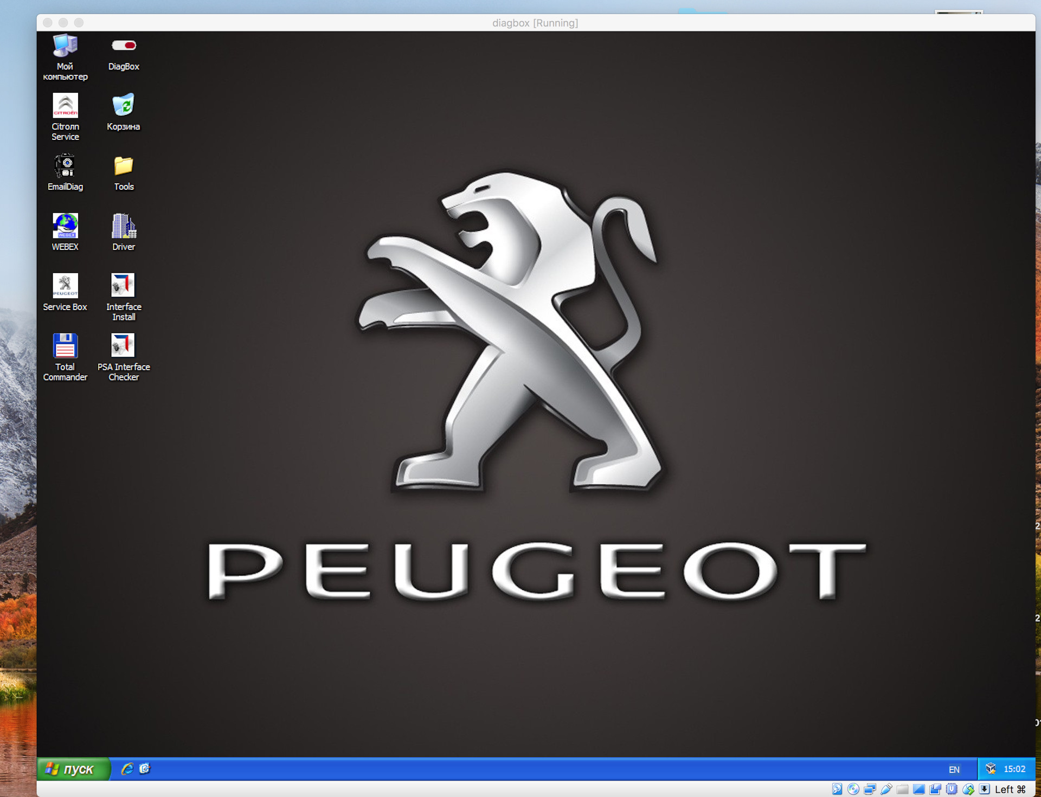Image resolution: width=1041 pixels, height=797 pixels.
Task: Open the EN language indicator
Action: [954, 769]
